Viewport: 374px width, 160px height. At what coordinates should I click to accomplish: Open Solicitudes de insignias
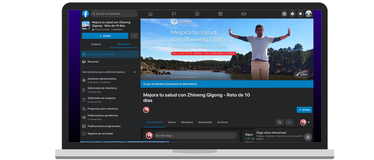pos(110,100)
